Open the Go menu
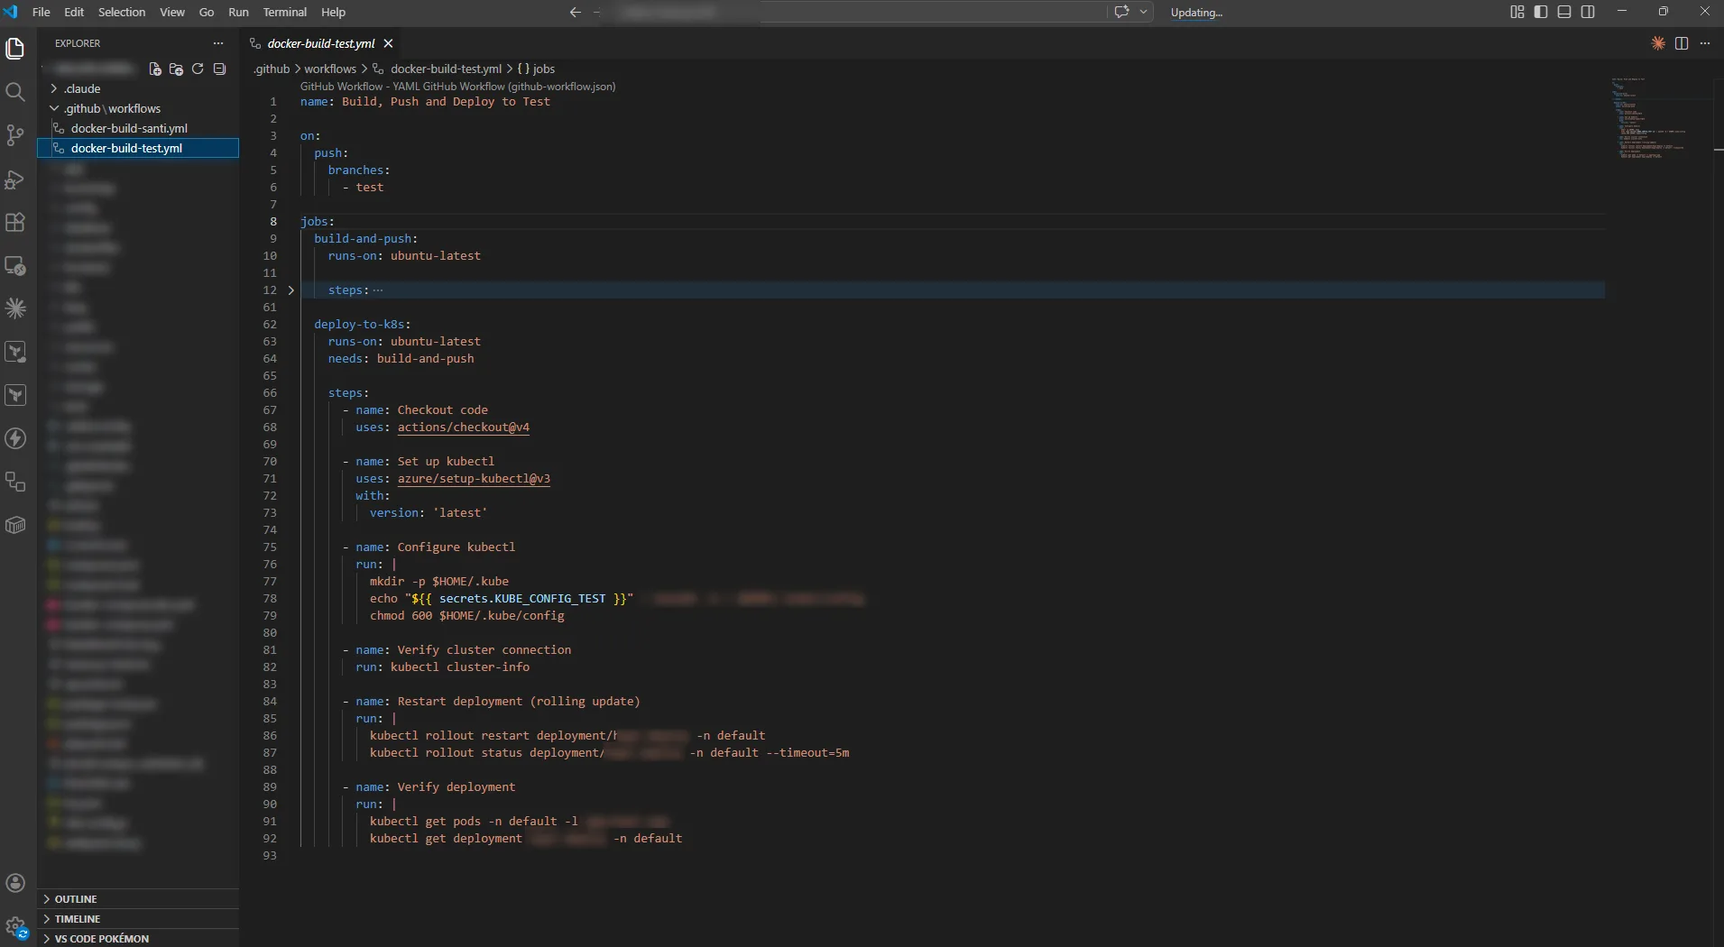The height and width of the screenshot is (947, 1724). click(207, 12)
